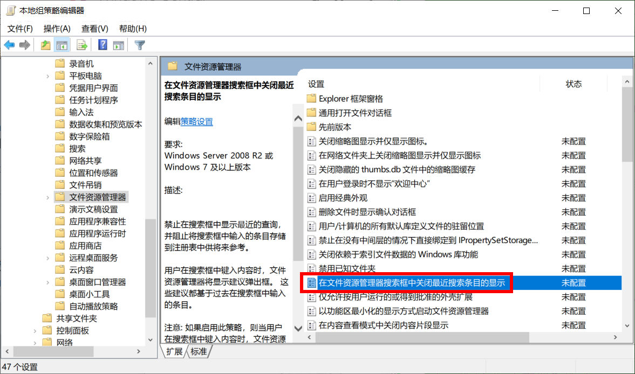Switch to the 标准 tab

click(x=199, y=351)
